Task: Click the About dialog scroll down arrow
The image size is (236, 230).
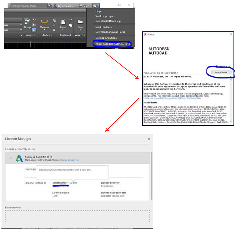Action: [231, 122]
